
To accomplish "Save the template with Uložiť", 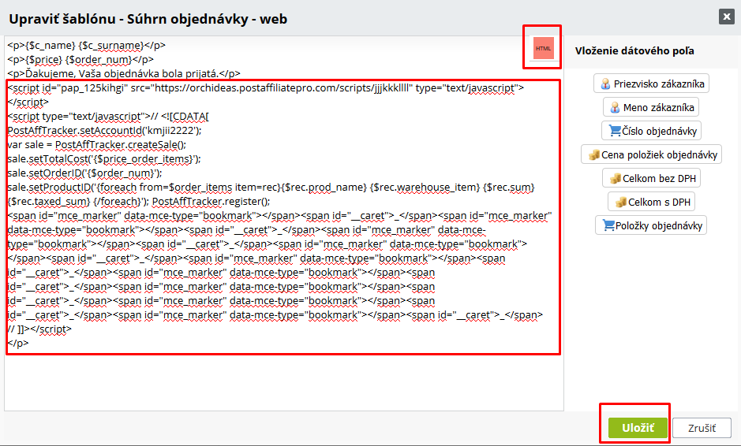I will 638,428.
